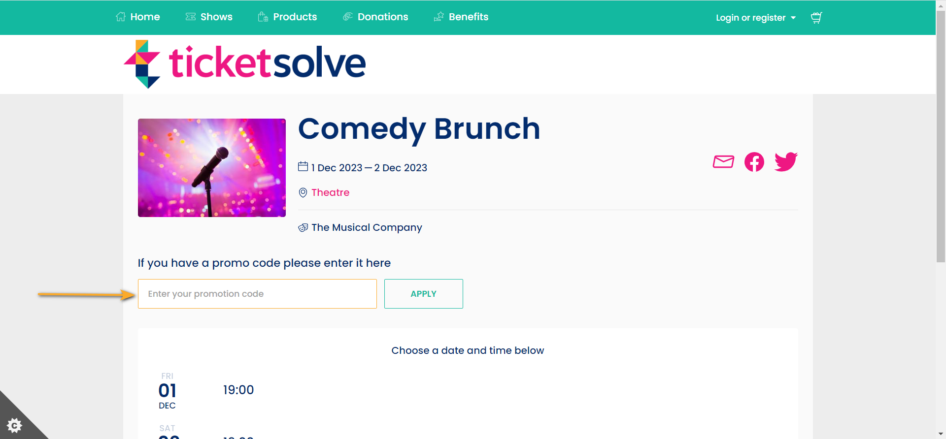Screen dimensions: 946x439
Task: Share the event via the email icon
Action: coord(723,161)
